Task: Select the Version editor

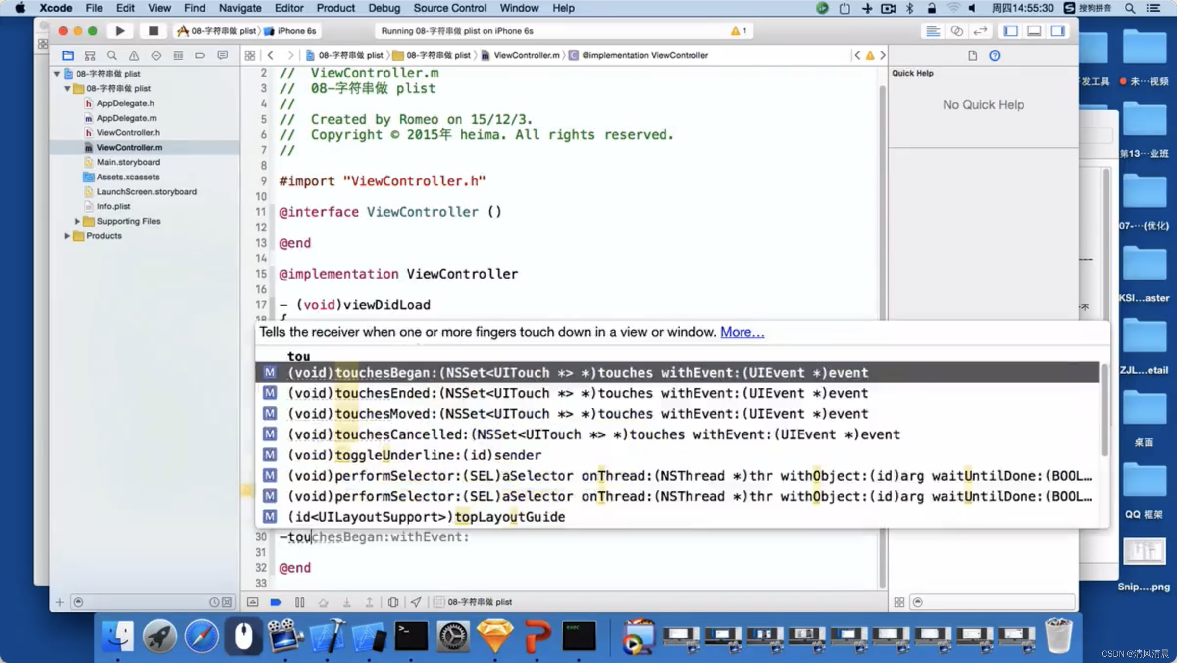Action: tap(980, 31)
